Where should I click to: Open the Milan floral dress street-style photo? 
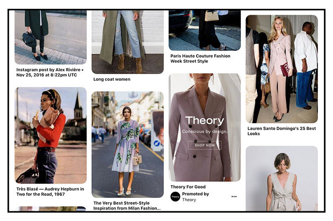click(128, 144)
